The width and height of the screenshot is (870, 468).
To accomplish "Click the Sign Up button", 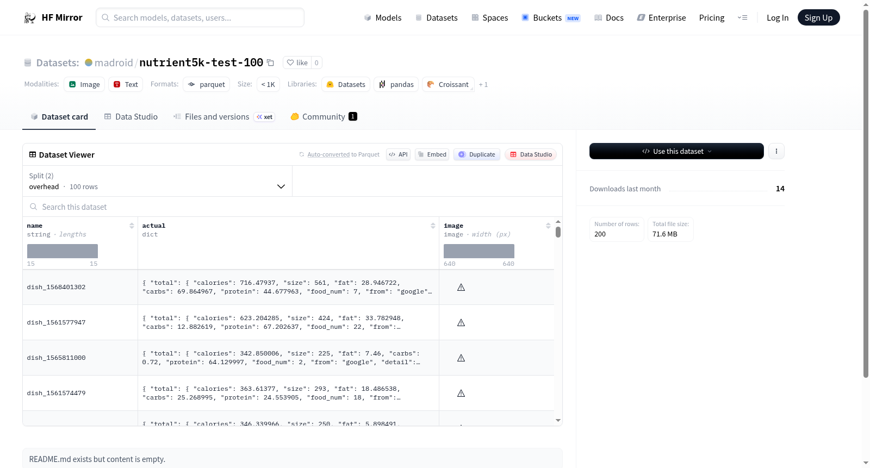I will pos(818,17).
